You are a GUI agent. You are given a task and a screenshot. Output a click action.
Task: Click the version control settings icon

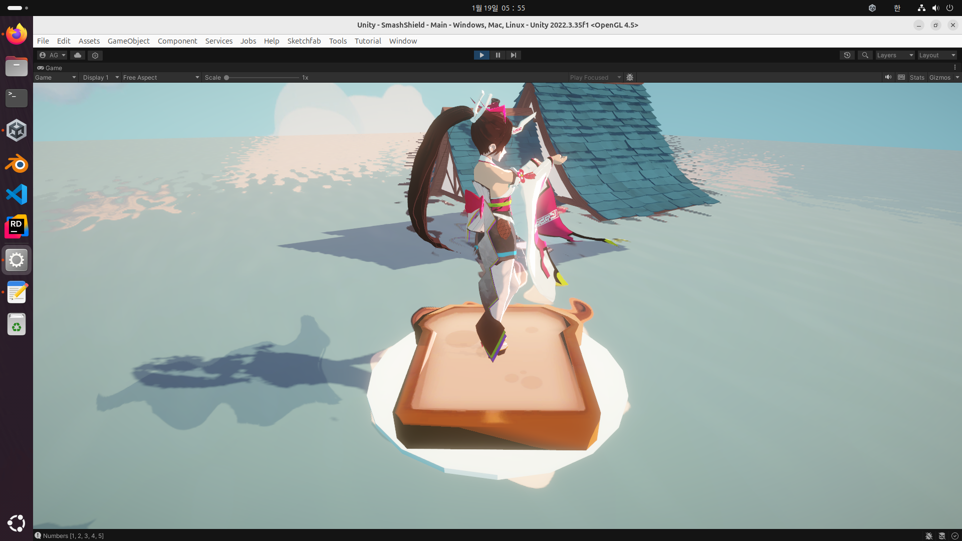click(x=95, y=55)
